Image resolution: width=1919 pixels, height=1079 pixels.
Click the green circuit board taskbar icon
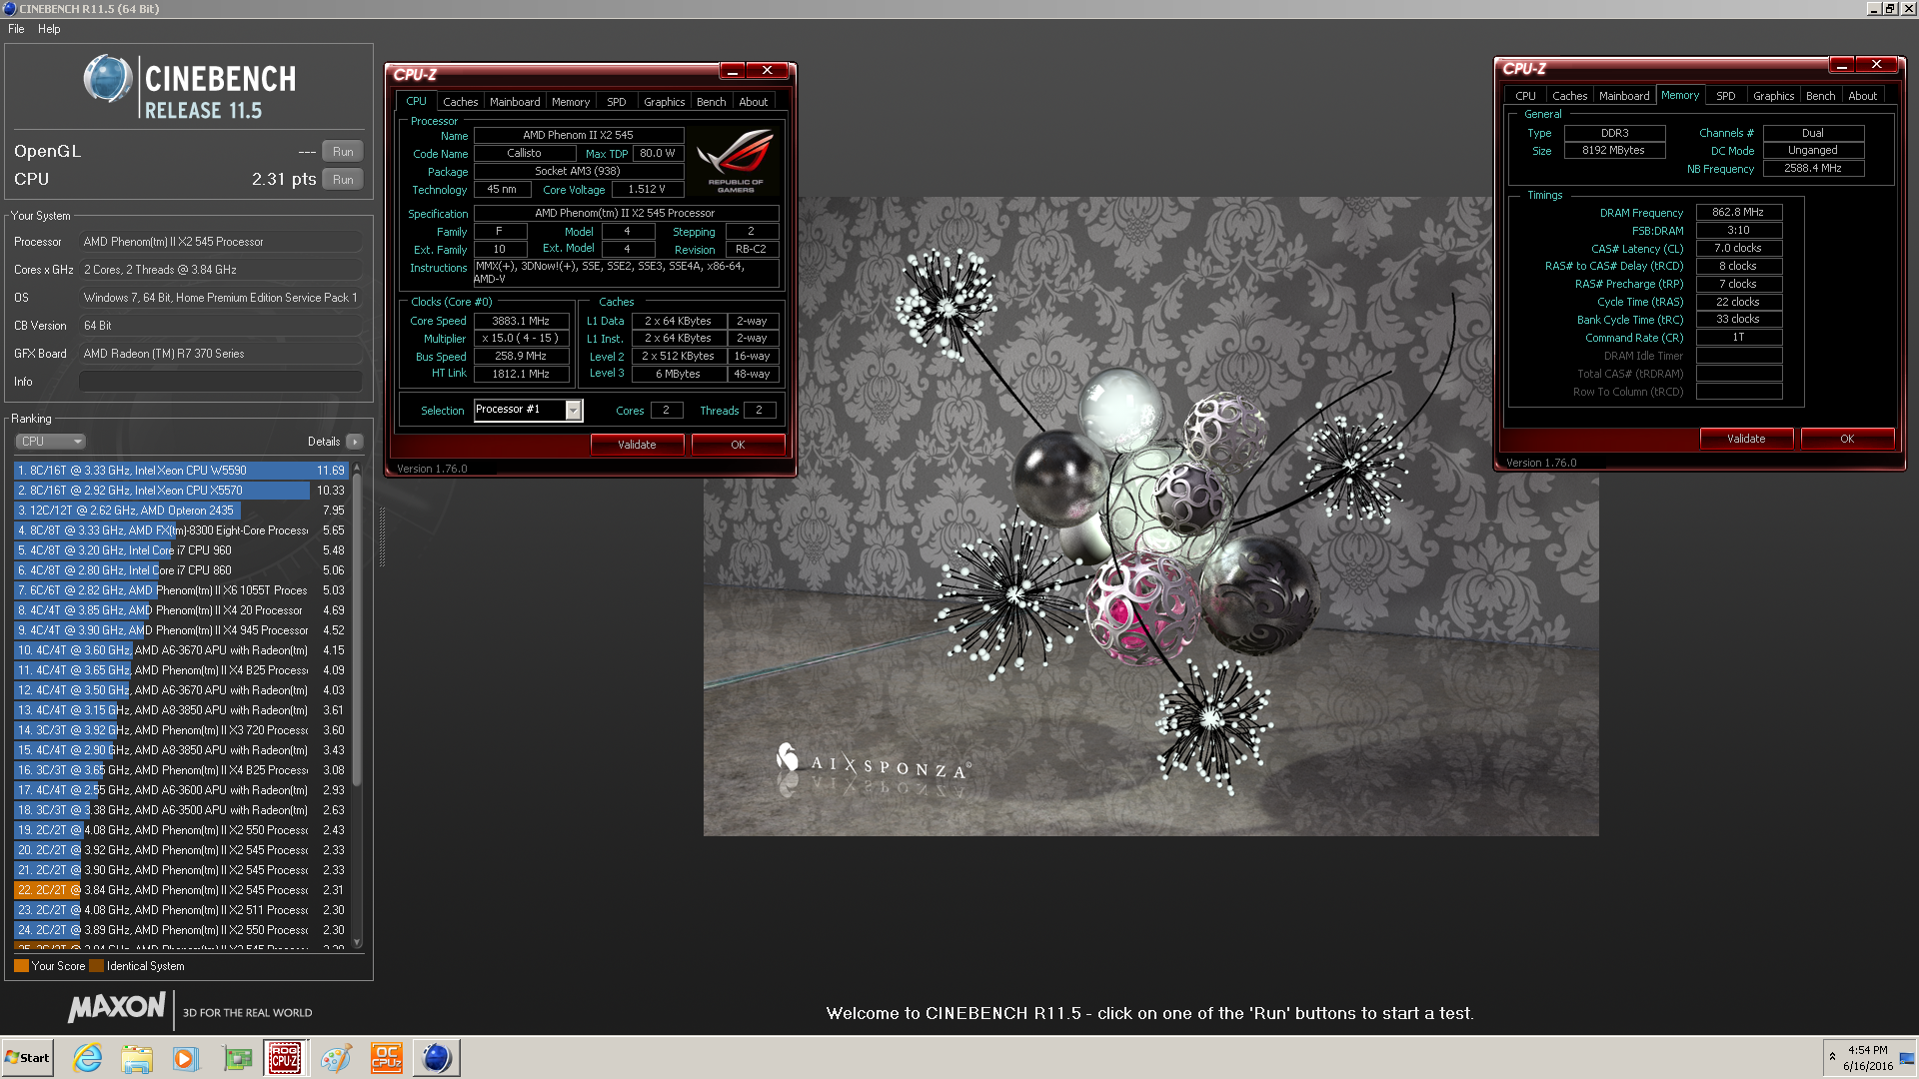tap(237, 1058)
